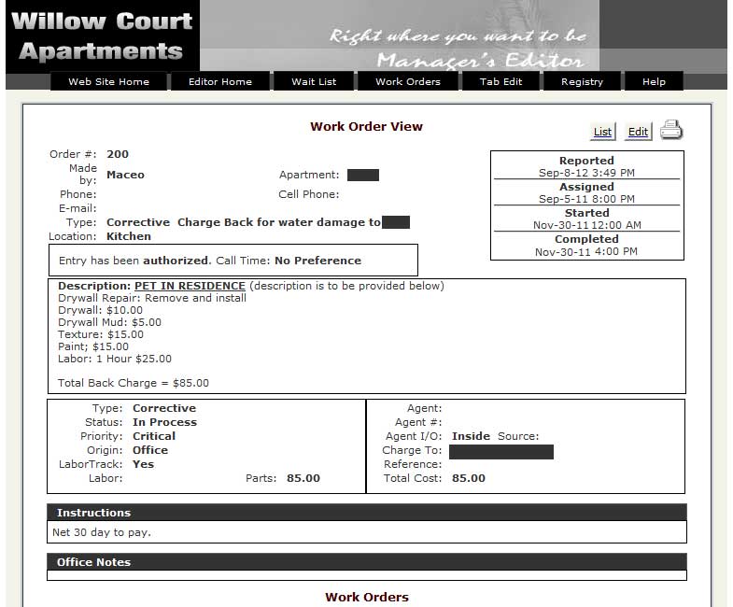Image resolution: width=733 pixels, height=607 pixels.
Task: Go to Editor Home
Action: pos(220,82)
